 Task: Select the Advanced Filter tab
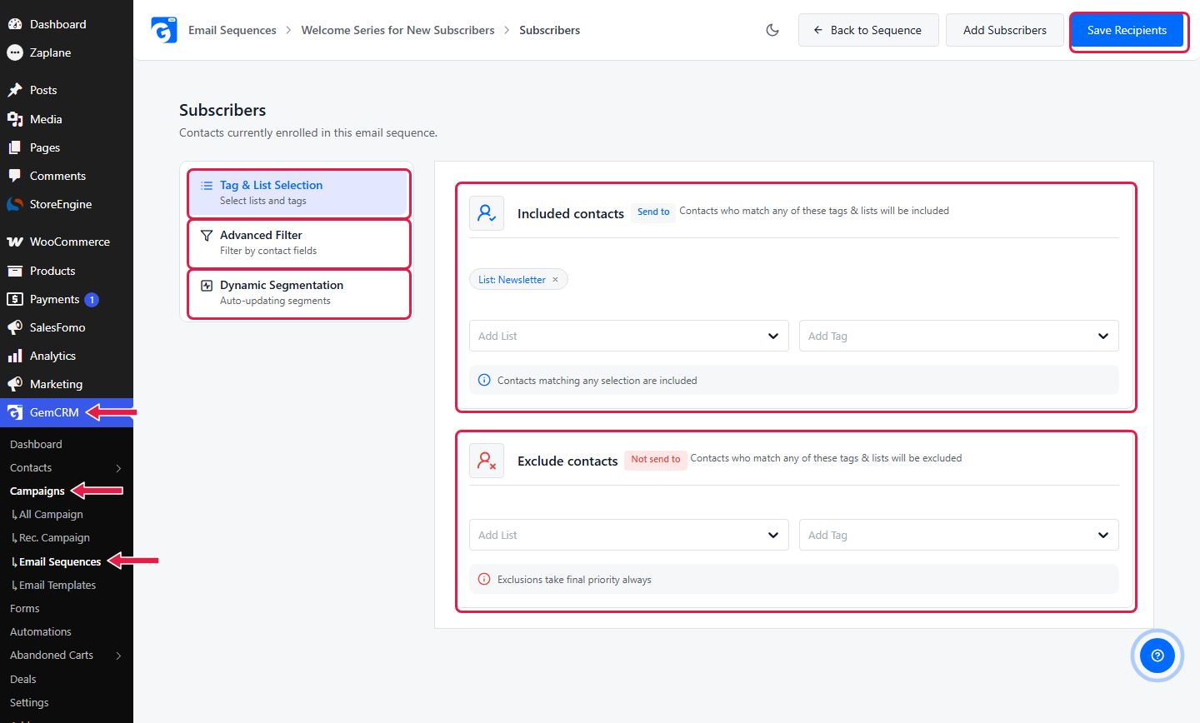point(299,242)
